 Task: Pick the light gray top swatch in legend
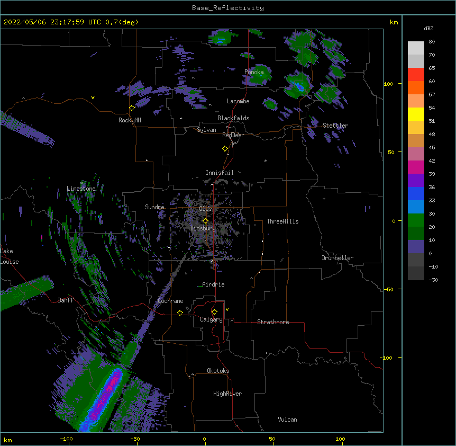coord(416,48)
